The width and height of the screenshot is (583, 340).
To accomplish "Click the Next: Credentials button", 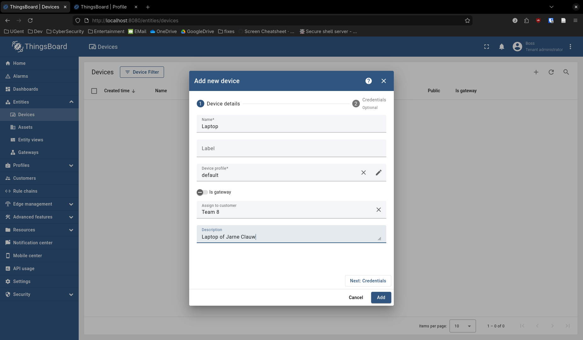I will (368, 281).
